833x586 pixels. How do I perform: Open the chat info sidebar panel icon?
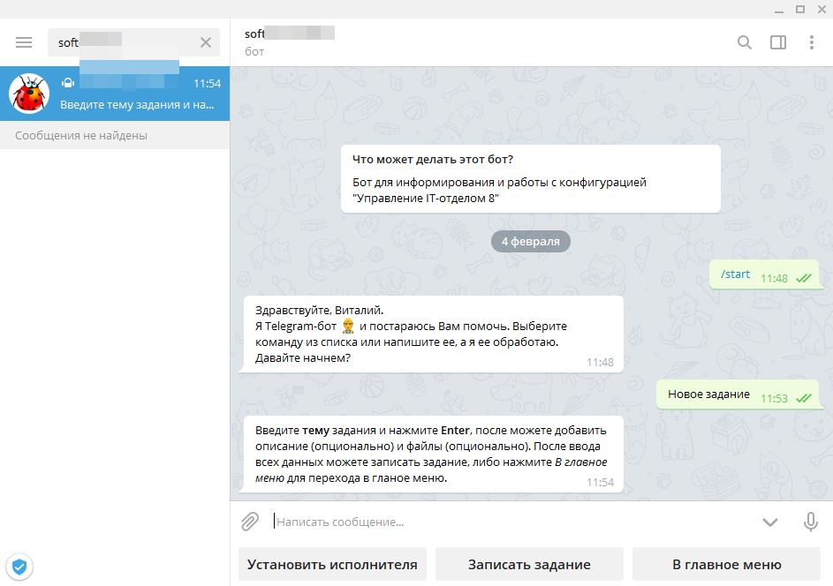[779, 41]
